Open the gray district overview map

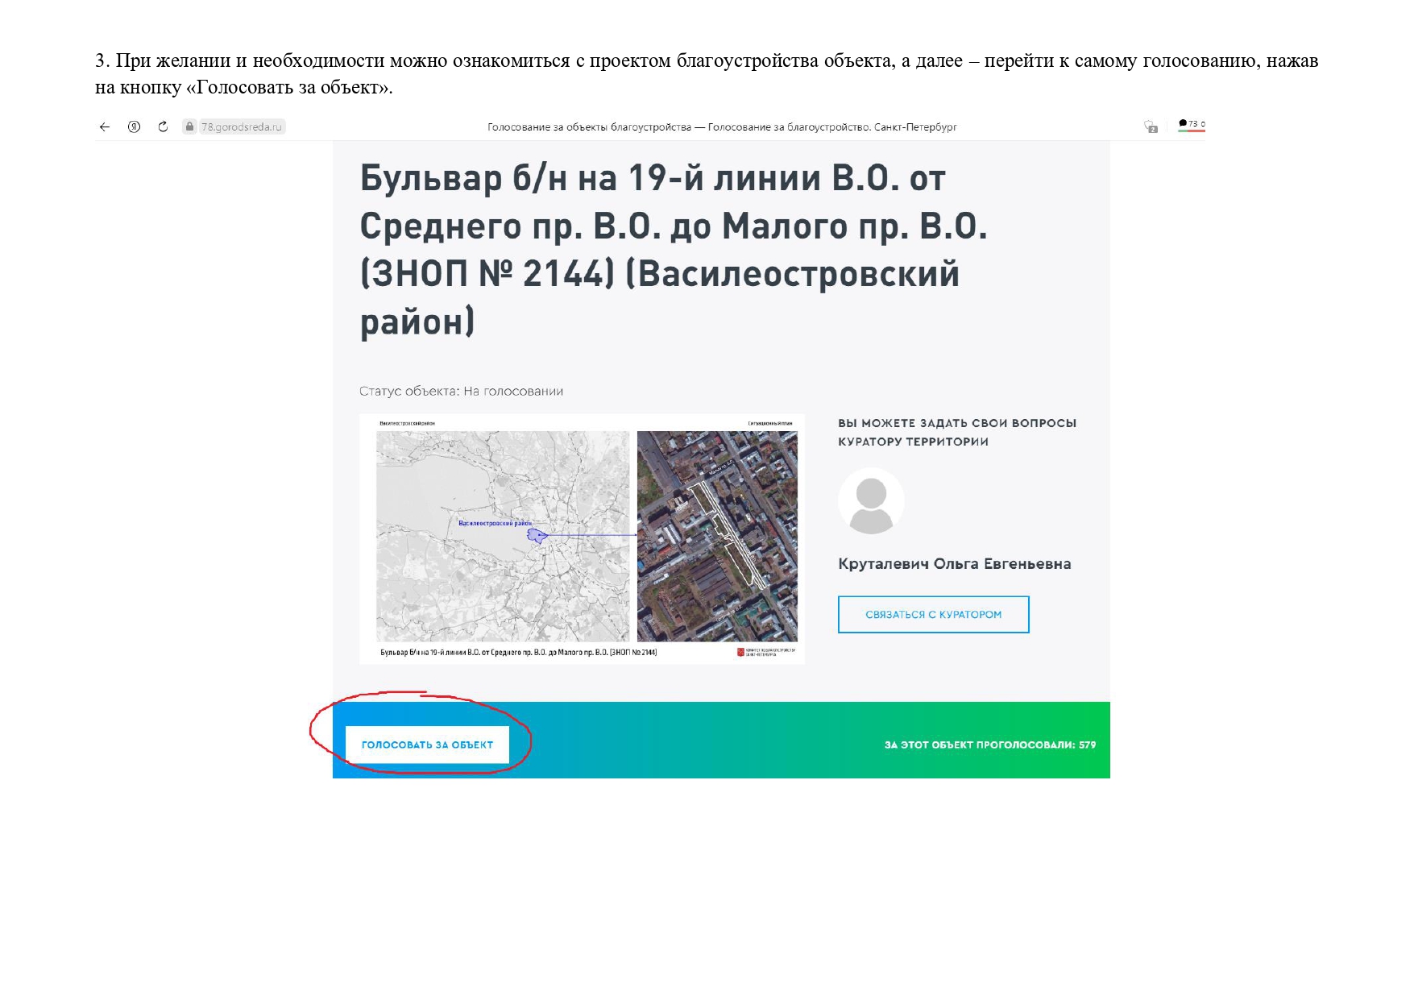[x=502, y=536]
